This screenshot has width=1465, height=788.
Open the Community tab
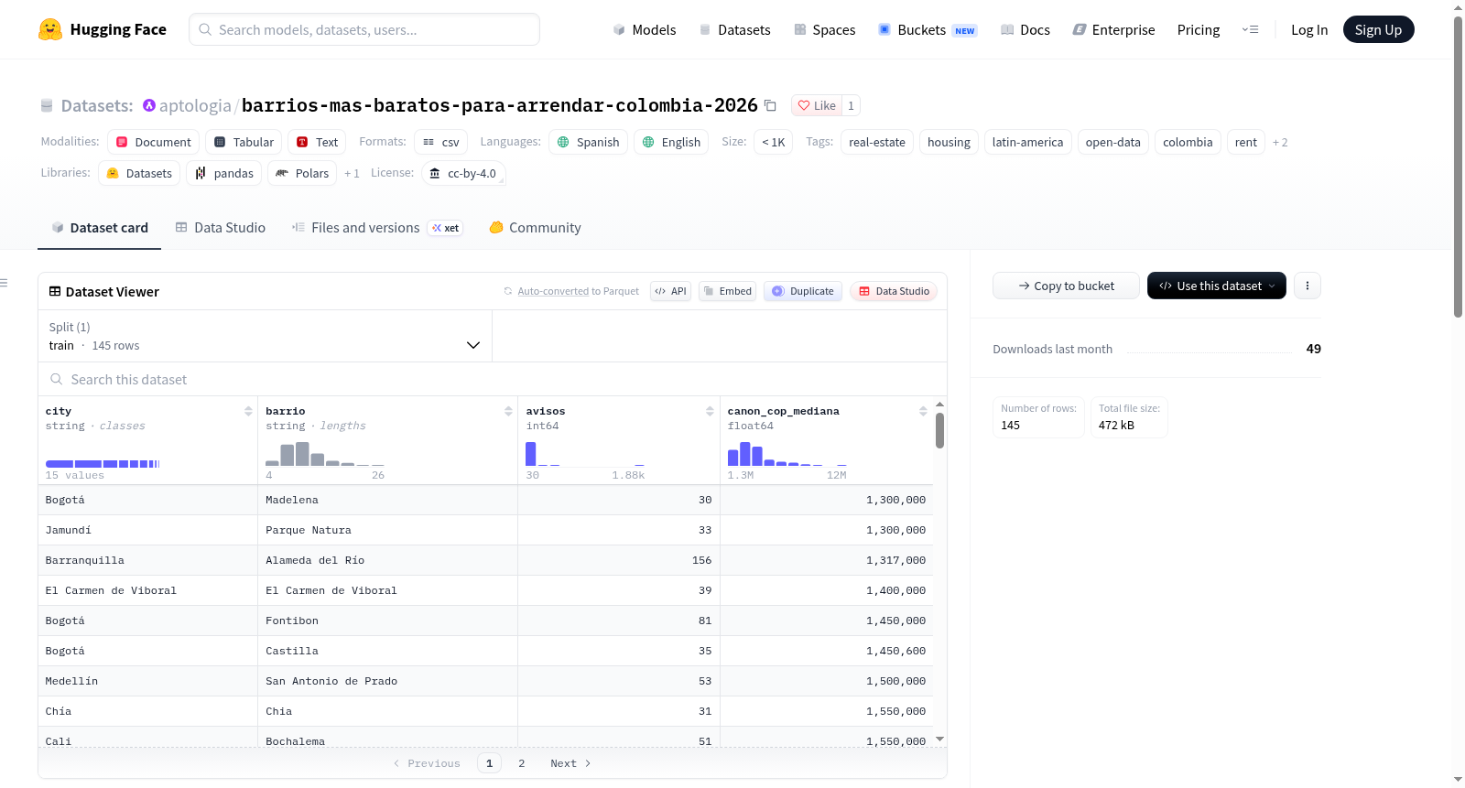point(535,228)
